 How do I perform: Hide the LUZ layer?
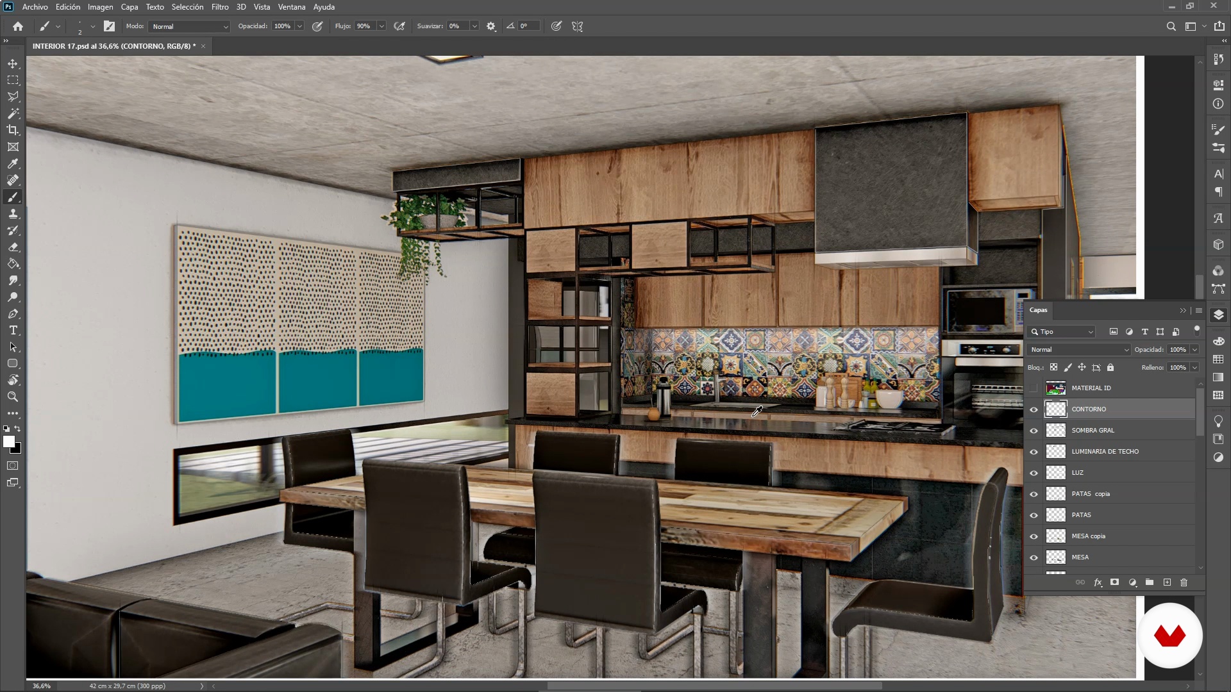[x=1034, y=473]
